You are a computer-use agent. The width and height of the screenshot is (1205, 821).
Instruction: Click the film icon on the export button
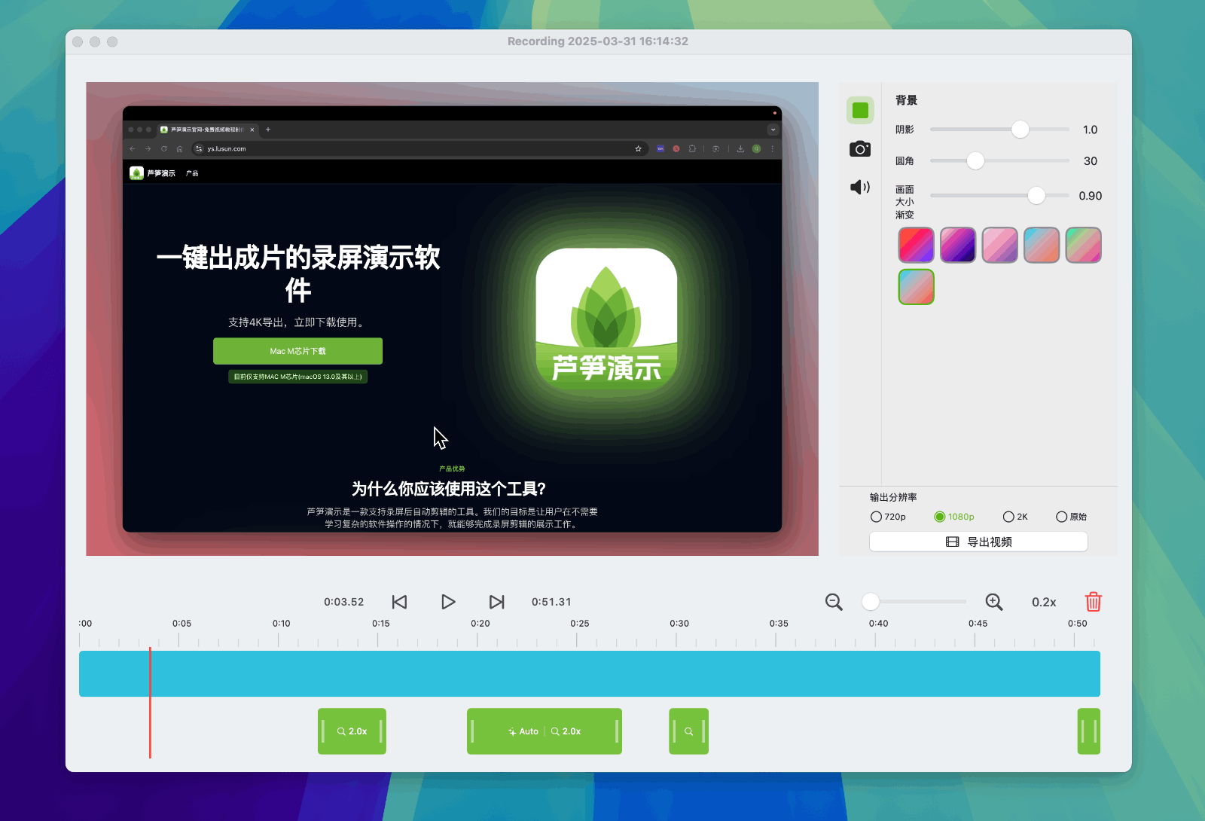click(953, 542)
